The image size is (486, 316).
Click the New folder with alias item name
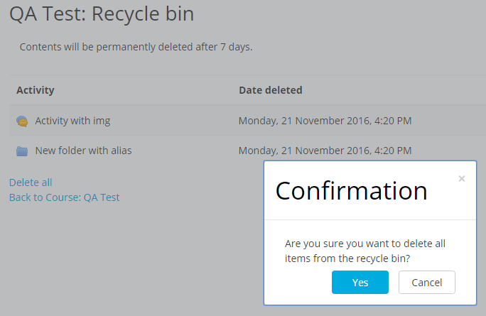point(83,151)
